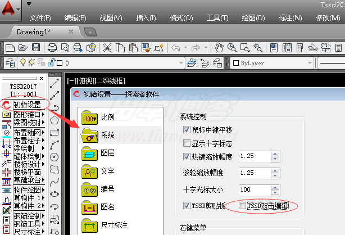Decrease 滚轮缩放幅度 value with down arrow

click(x=275, y=176)
